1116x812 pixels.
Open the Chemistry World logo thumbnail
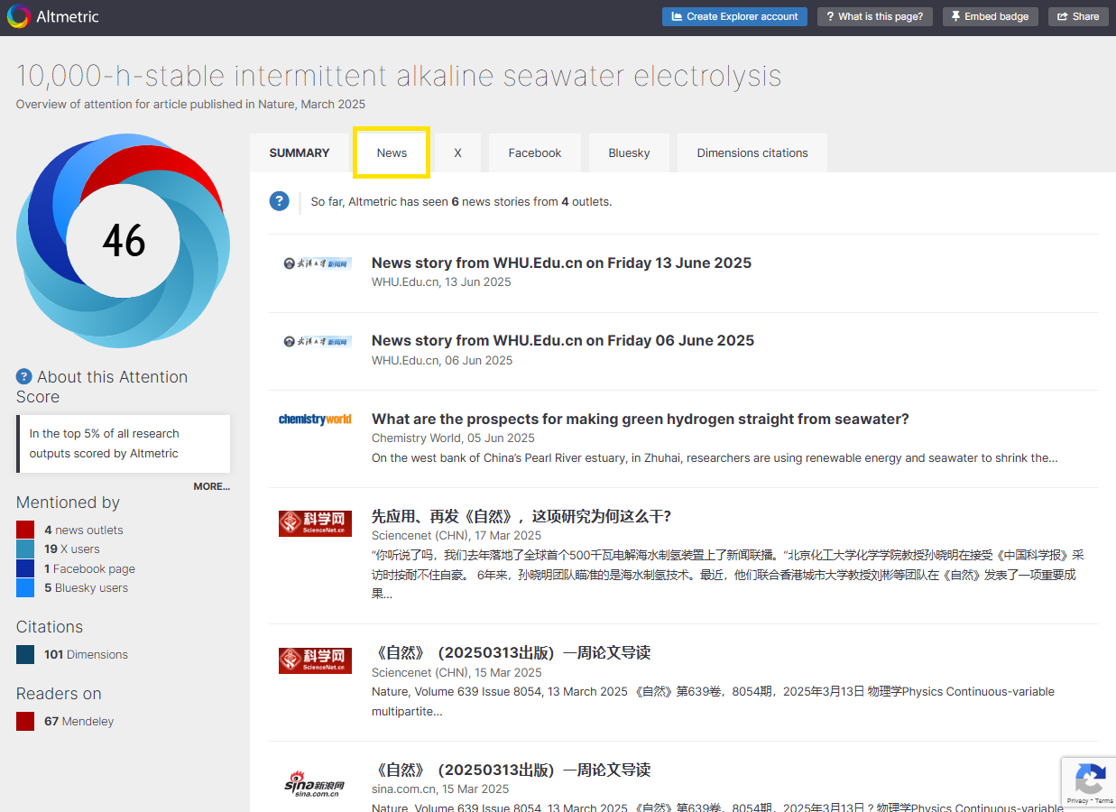(x=315, y=420)
